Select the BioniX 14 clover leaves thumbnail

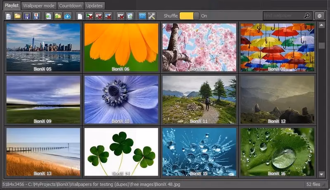121,152
